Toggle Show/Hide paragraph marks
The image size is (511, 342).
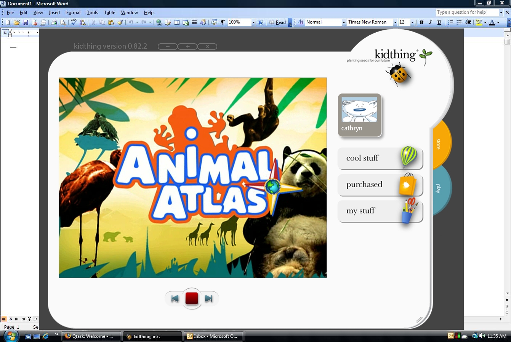(223, 22)
